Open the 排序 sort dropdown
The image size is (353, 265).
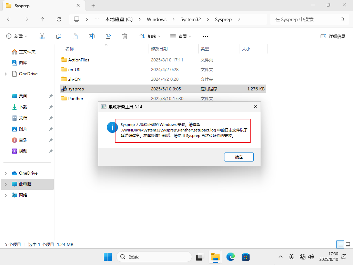coord(150,36)
